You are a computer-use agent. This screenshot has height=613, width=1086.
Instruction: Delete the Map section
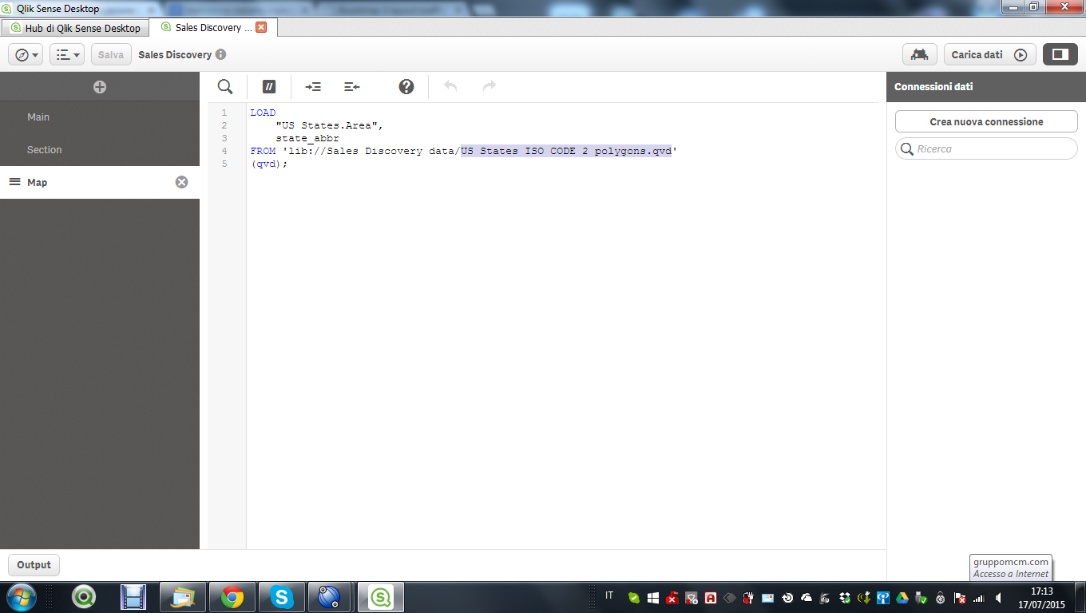pyautogui.click(x=181, y=182)
